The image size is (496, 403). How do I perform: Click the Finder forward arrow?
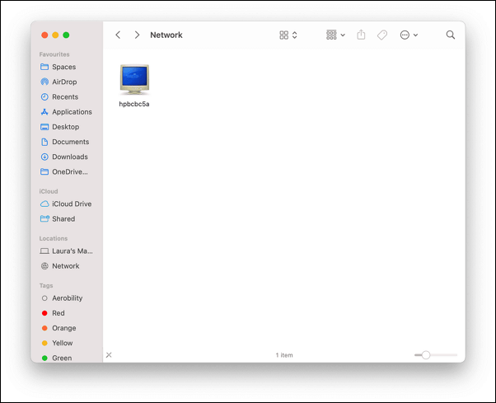pyautogui.click(x=137, y=35)
